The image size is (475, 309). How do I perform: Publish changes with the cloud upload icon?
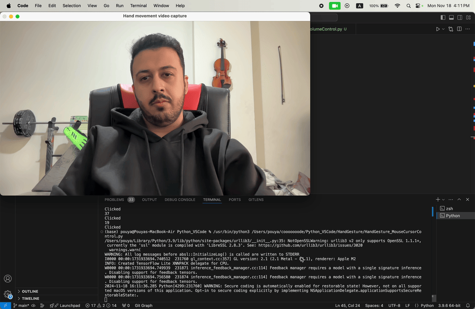[33, 306]
